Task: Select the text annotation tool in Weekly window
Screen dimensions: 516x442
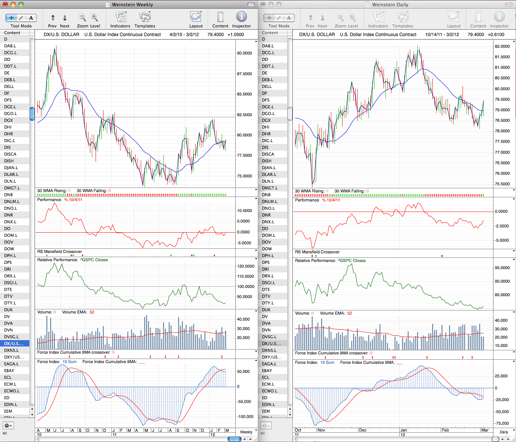Action: [x=31, y=18]
